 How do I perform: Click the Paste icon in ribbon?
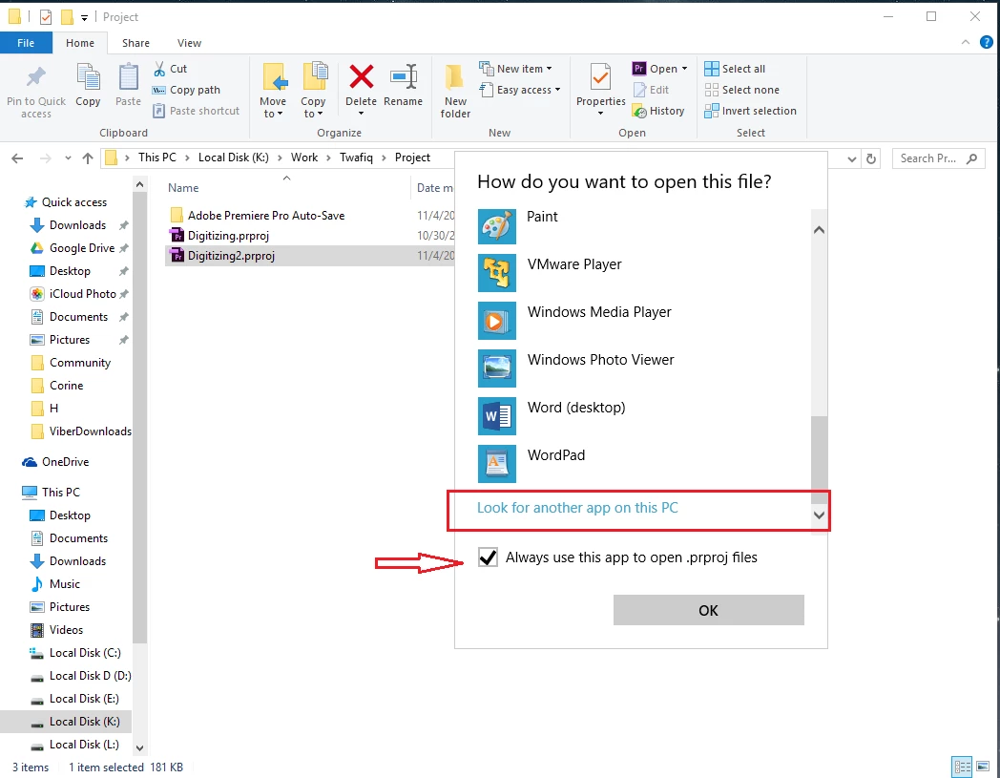pos(128,77)
